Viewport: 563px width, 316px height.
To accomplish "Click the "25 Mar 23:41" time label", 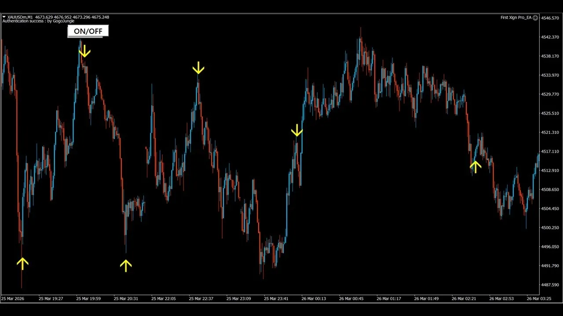I will coord(276,299).
